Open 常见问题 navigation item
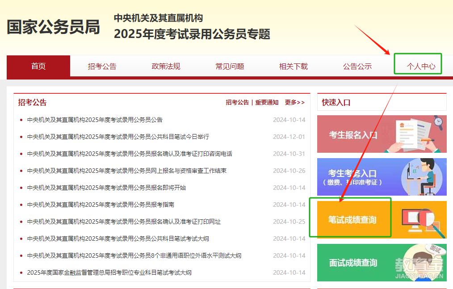 click(230, 66)
